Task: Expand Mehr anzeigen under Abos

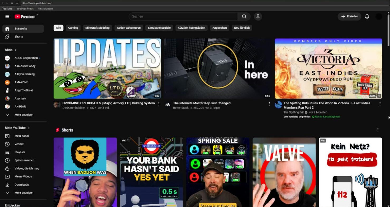Action: [23, 115]
